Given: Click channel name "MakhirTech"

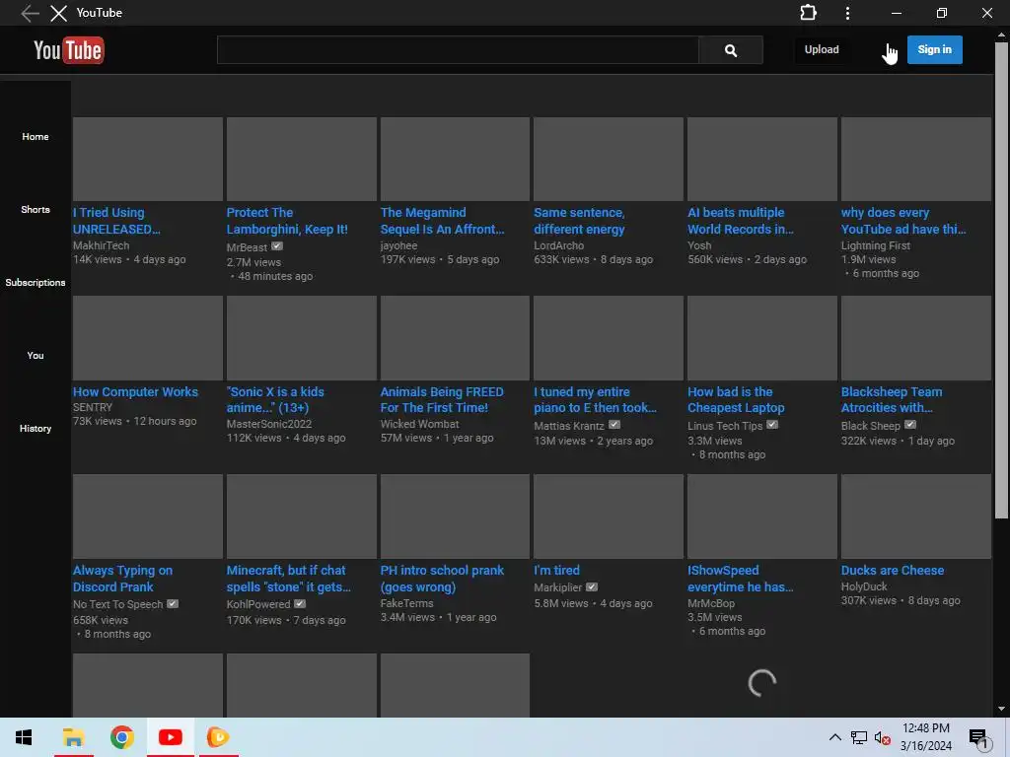Looking at the screenshot, I should pos(101,245).
